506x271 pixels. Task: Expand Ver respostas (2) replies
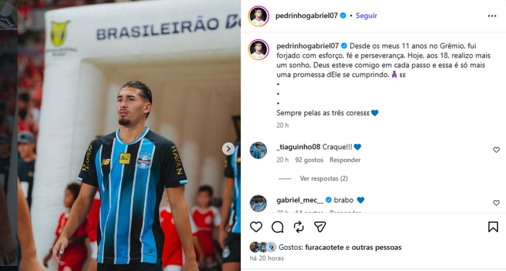[x=323, y=178]
